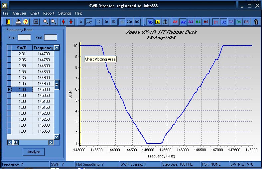This screenshot has height=169, width=262.
Task: Set step size to 10
Action: tap(99, 22)
